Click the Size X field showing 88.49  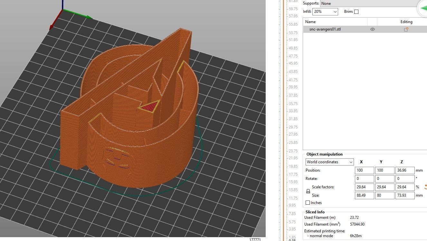coord(364,195)
